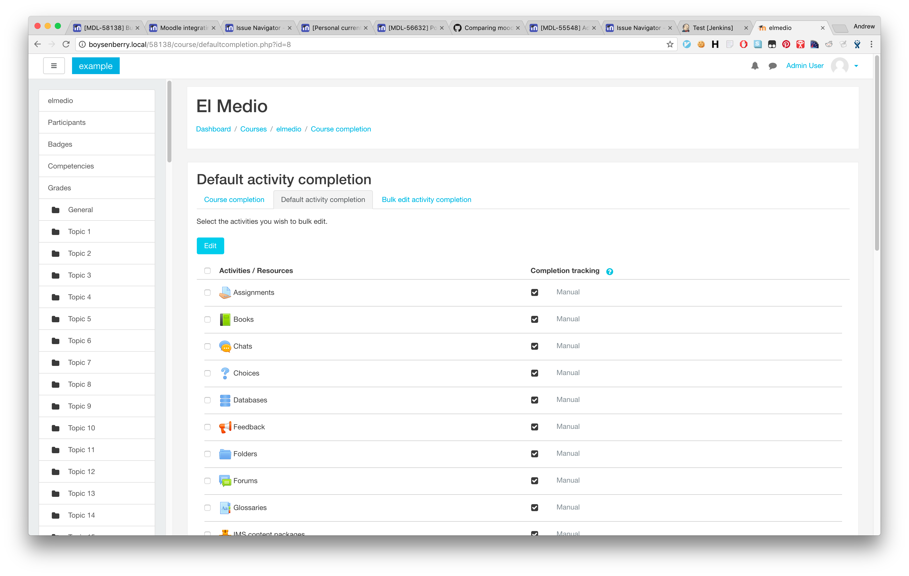Viewport: 909px width, 576px height.
Task: Click the General section folder icon
Action: (x=56, y=210)
